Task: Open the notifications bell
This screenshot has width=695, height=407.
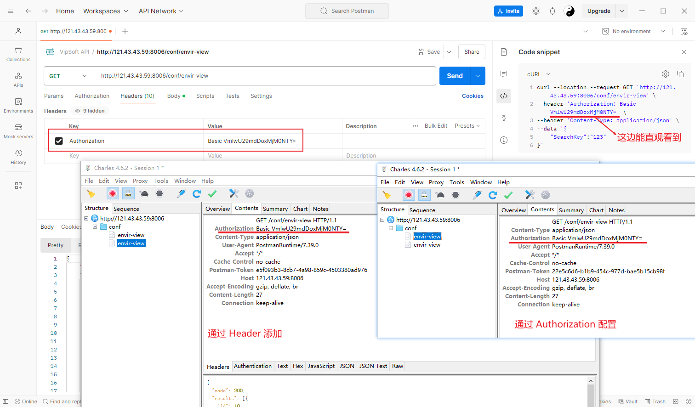Action: coord(553,11)
